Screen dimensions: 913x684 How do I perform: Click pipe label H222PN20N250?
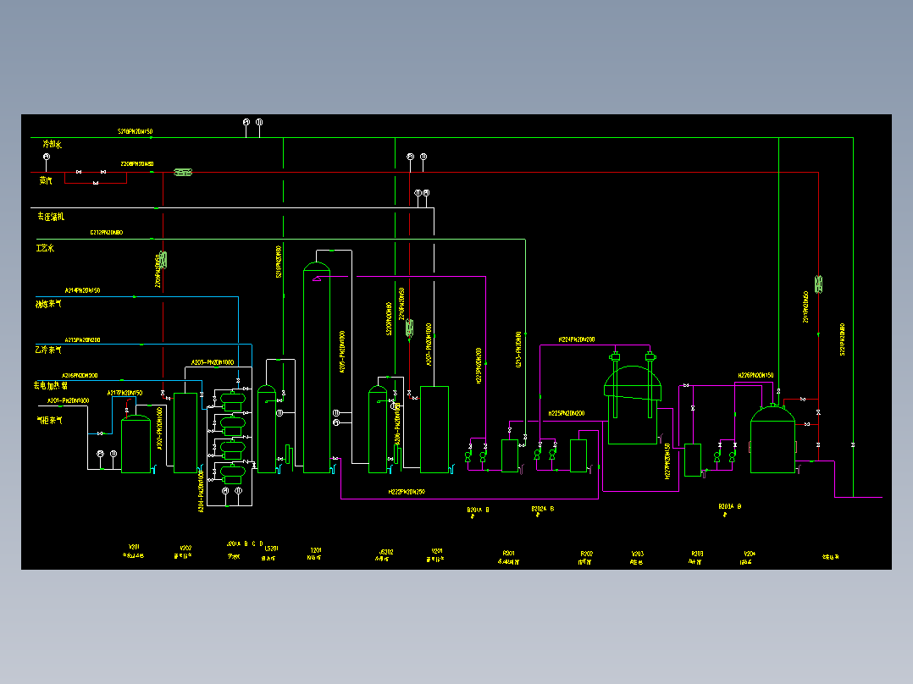pos(407,492)
